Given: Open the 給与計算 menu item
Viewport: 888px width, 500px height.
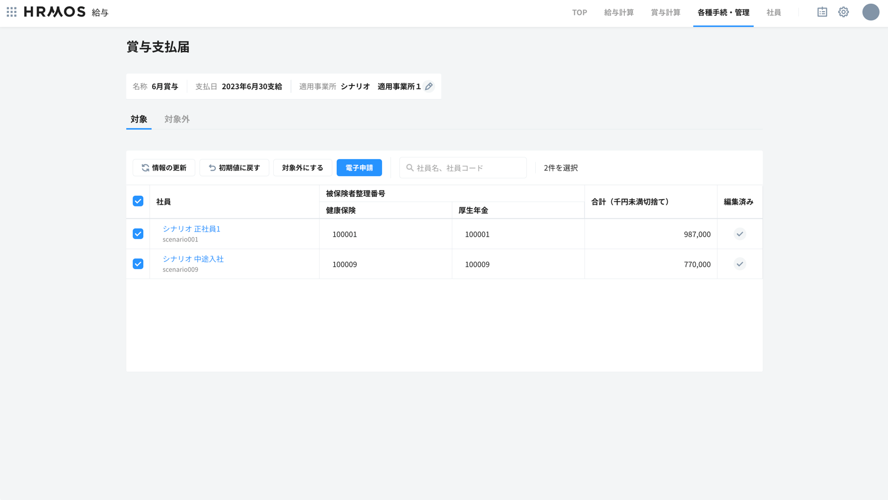Looking at the screenshot, I should coord(619,12).
